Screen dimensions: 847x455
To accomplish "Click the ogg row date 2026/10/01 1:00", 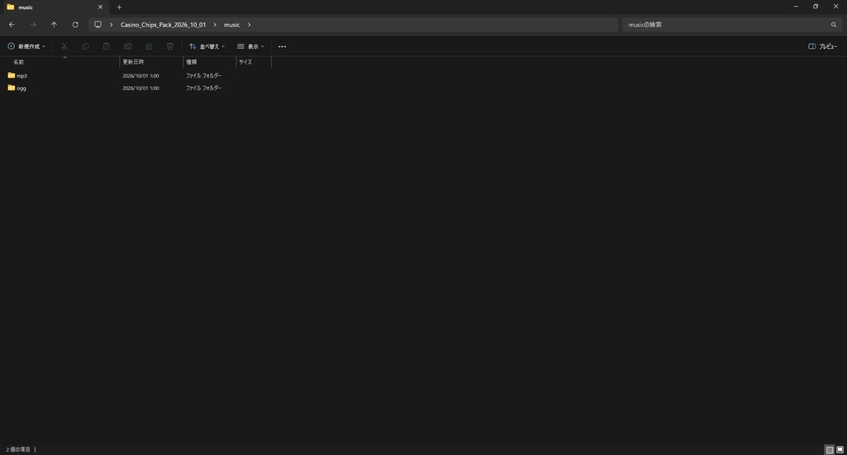I will 141,88.
